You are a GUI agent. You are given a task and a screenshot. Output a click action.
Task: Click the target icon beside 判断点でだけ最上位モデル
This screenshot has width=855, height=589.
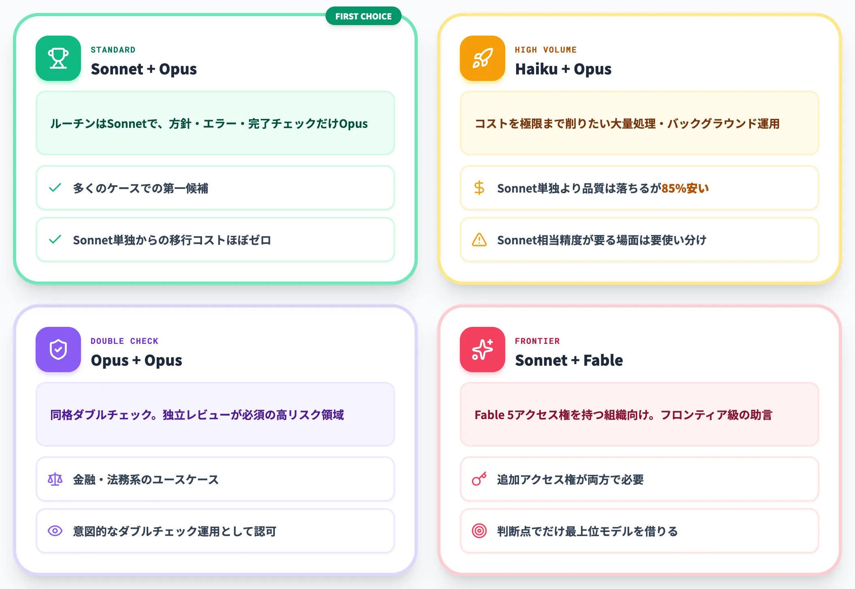click(x=479, y=531)
